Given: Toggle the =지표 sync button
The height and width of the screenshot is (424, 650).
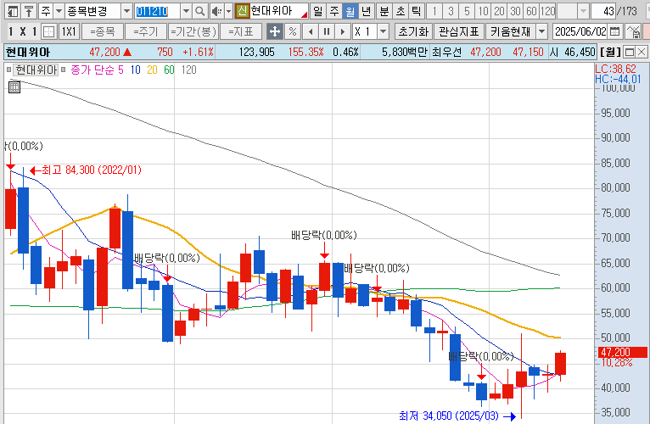Looking at the screenshot, I should (x=241, y=31).
